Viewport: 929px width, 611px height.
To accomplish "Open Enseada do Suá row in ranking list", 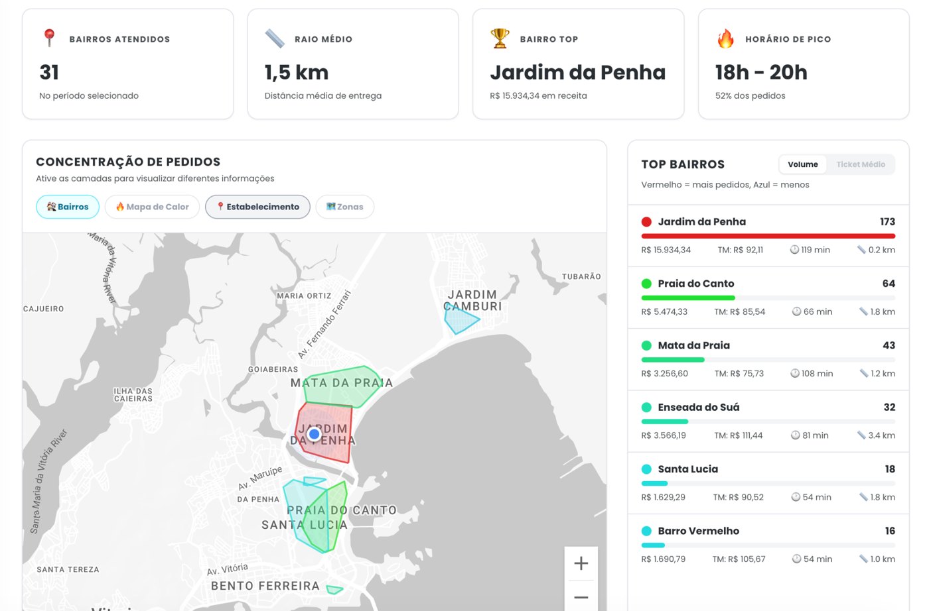I will 768,421.
